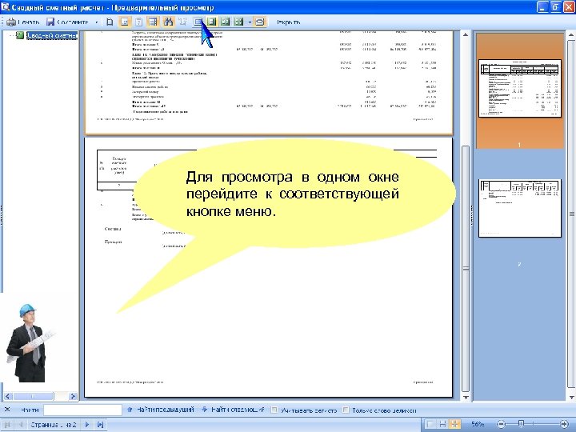Image resolution: width=576 pixels, height=432 pixels.
Task: Click in the Найти search text field
Action: tap(82, 410)
